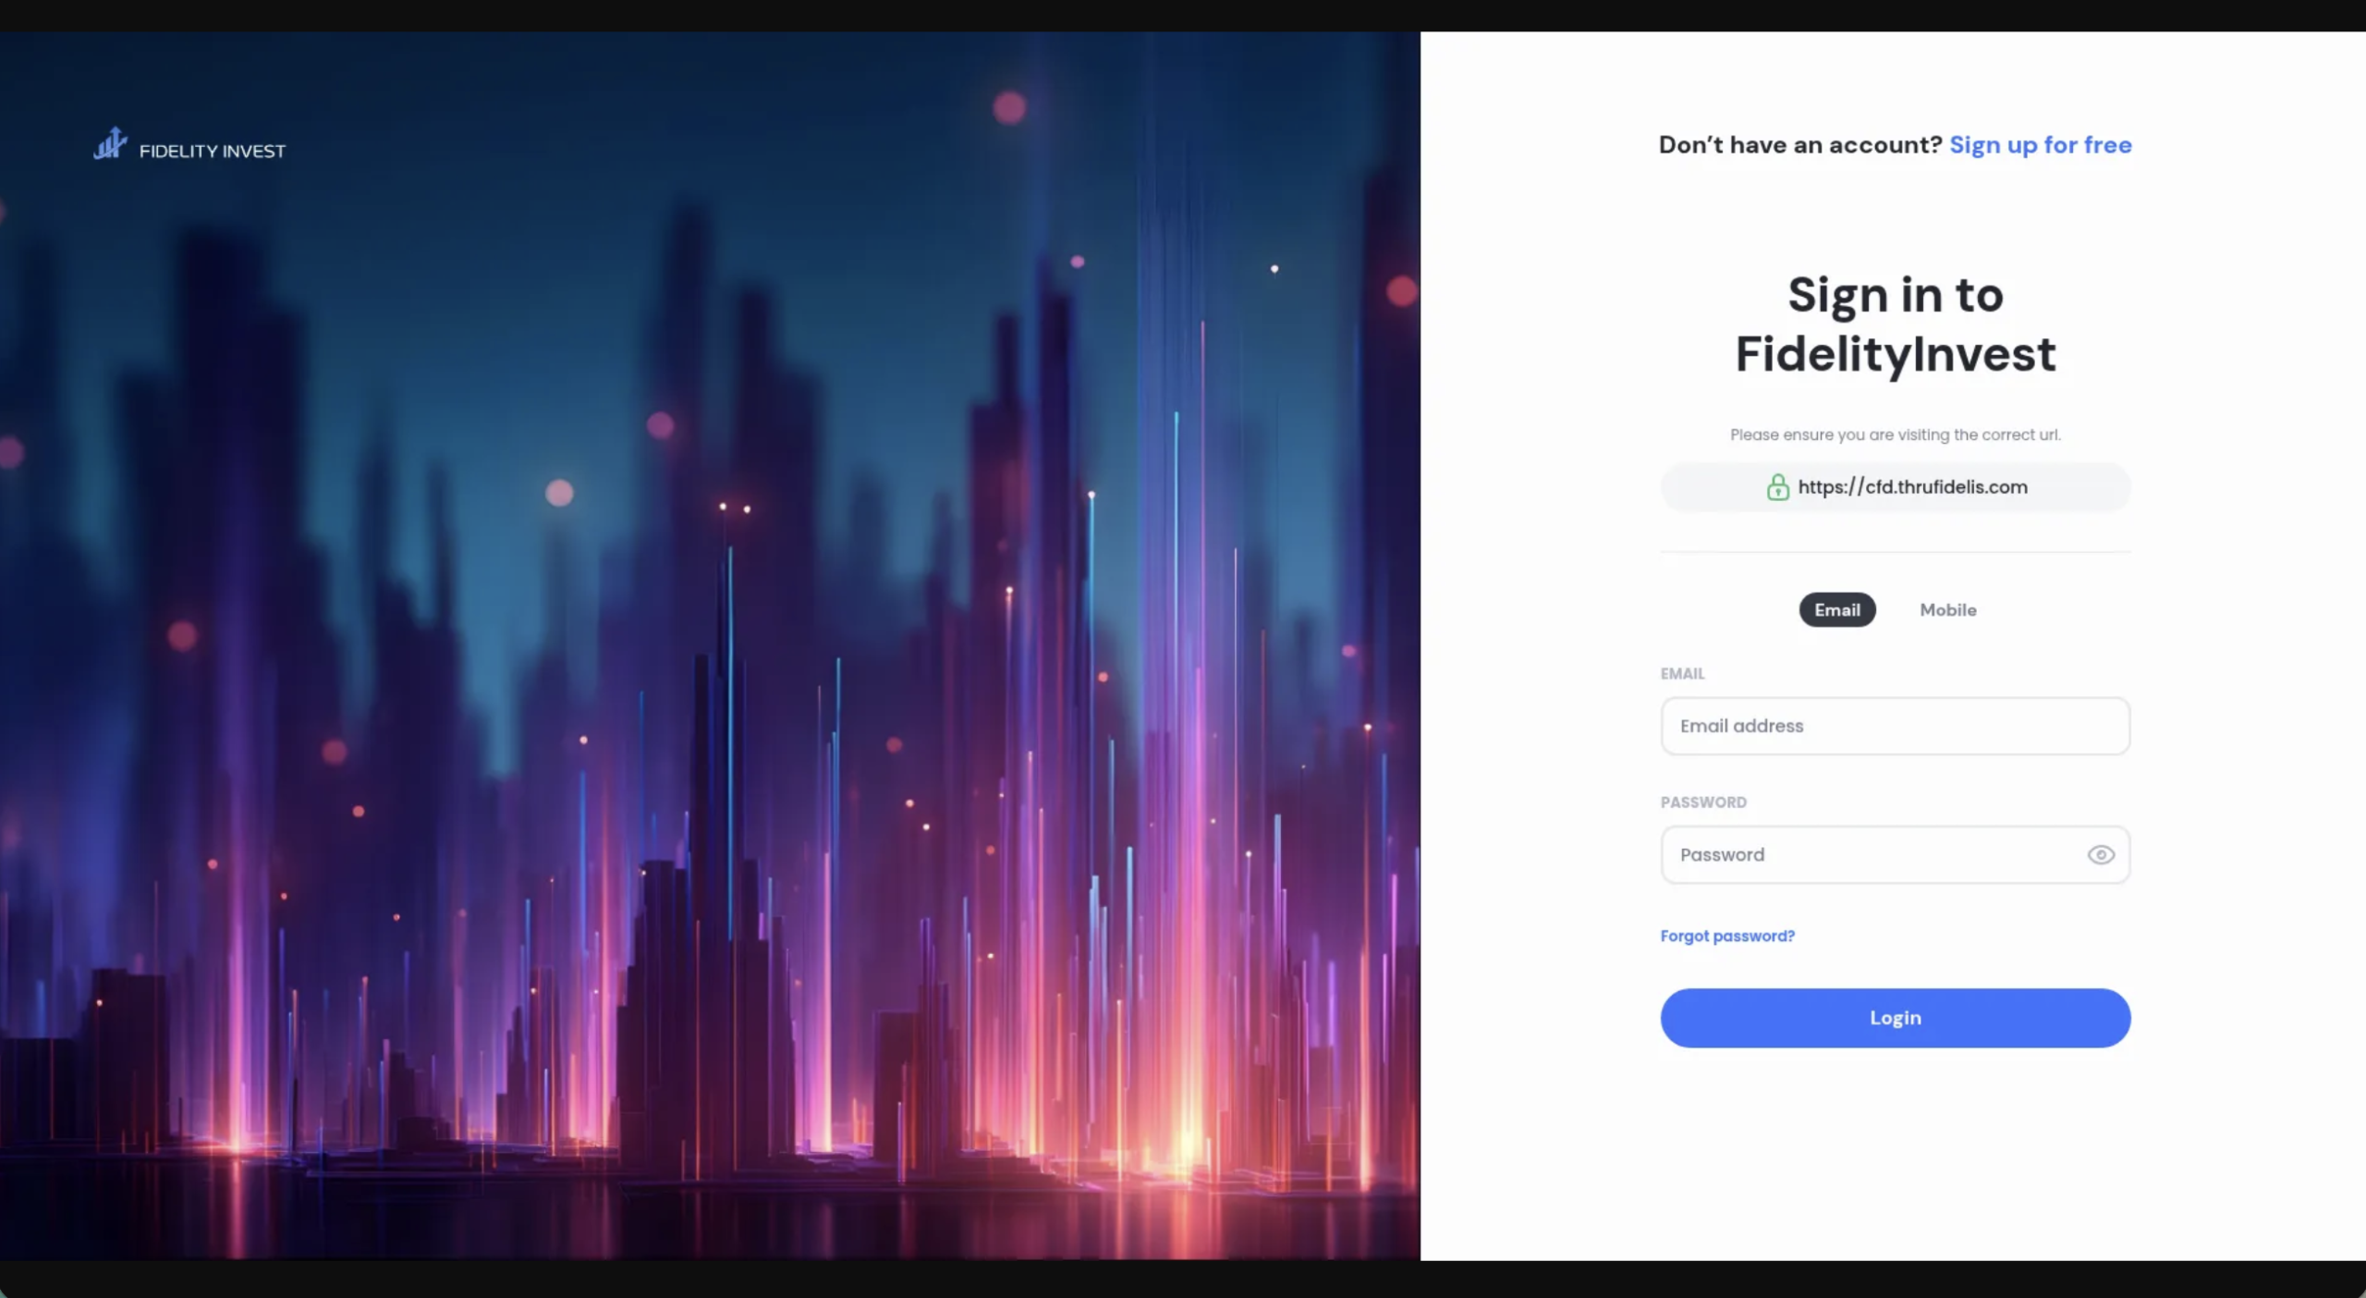Screen dimensions: 2366x1298
Task: Toggle password visibility with eye icon
Action: click(2100, 855)
